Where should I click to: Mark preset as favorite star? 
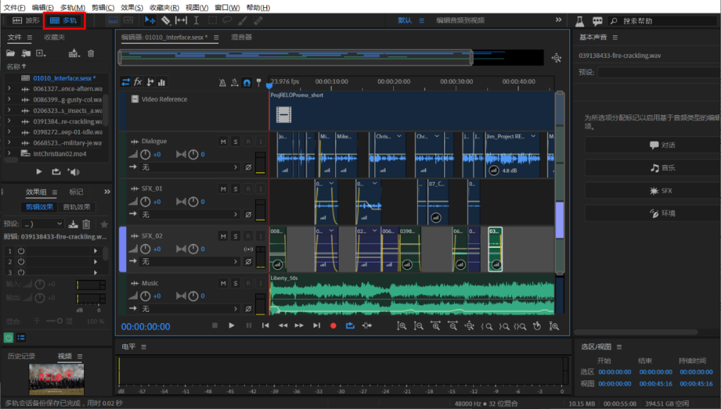click(x=104, y=224)
